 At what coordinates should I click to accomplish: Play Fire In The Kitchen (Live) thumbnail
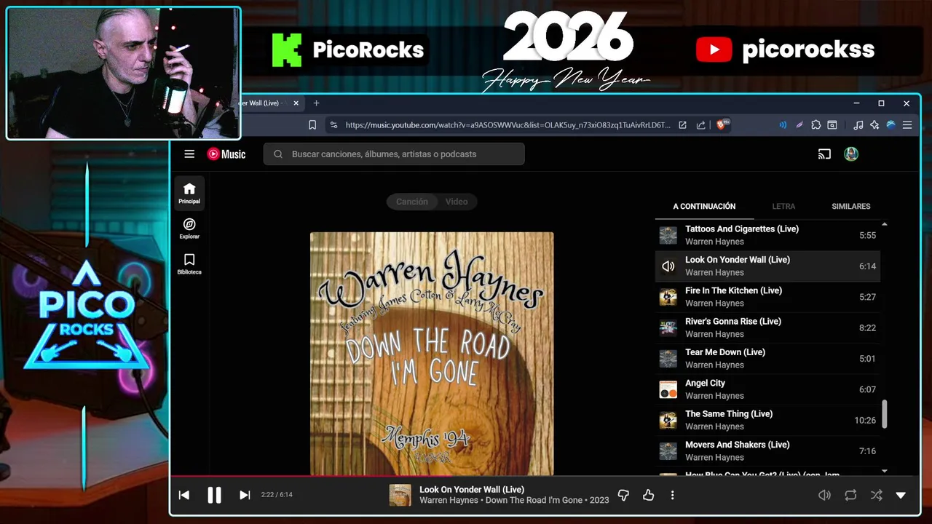(x=668, y=297)
